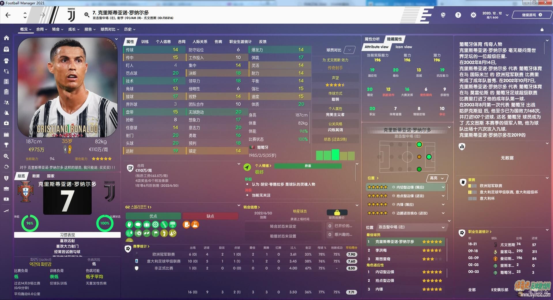Click the green flag strength icon
Screen dimensions: 553x300
pyautogui.click(x=155, y=233)
